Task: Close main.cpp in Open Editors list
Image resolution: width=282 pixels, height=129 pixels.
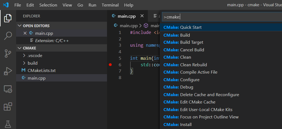Action: click(x=25, y=33)
